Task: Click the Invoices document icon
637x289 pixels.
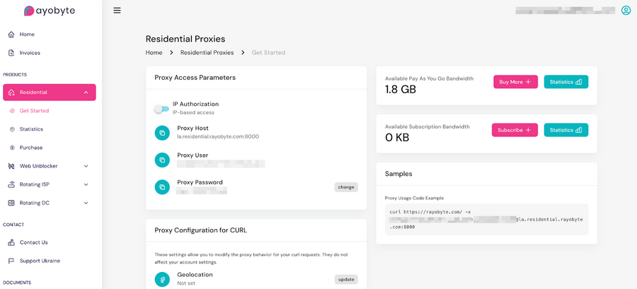Action: coord(11,53)
